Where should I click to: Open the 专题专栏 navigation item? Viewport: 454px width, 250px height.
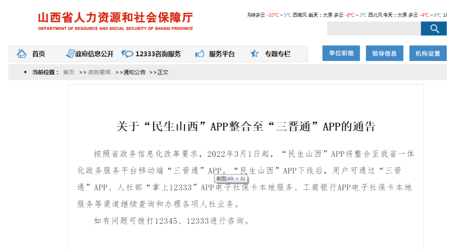coord(277,54)
